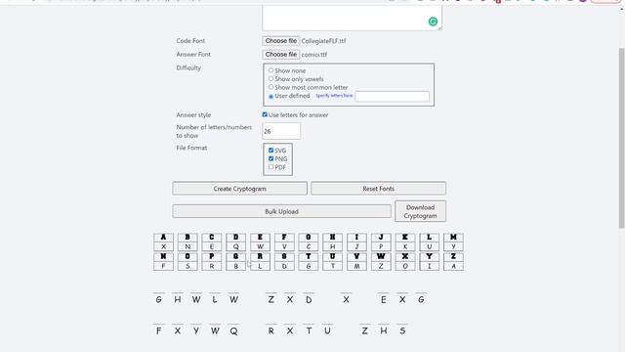
Task: Click the bold 'W' key cell
Action: (381, 256)
